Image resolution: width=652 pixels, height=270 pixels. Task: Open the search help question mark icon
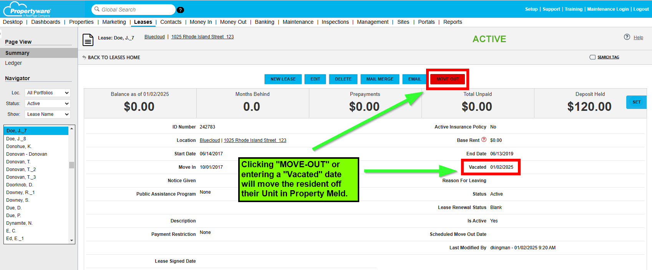click(181, 10)
